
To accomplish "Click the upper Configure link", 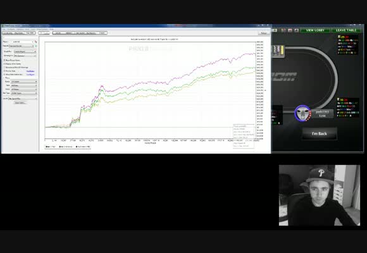I will (30, 71).
